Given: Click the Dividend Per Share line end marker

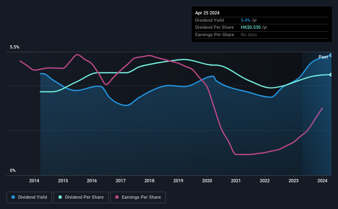Looking at the screenshot, I should coord(331,74).
